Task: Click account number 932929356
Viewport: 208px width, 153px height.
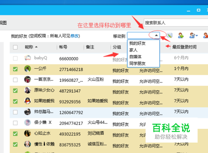Action: tap(70, 102)
